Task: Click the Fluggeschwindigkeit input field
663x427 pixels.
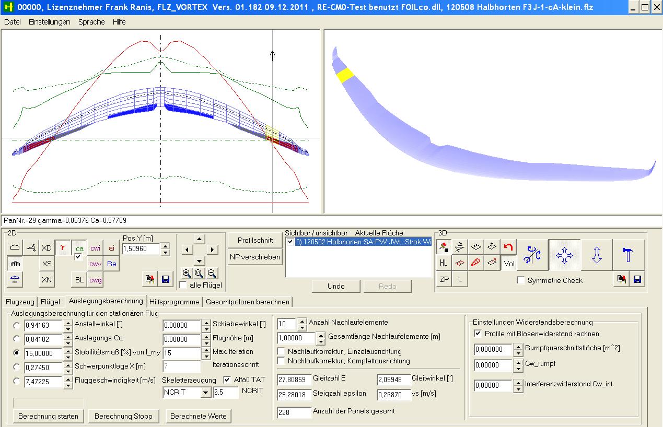Action: [42, 382]
